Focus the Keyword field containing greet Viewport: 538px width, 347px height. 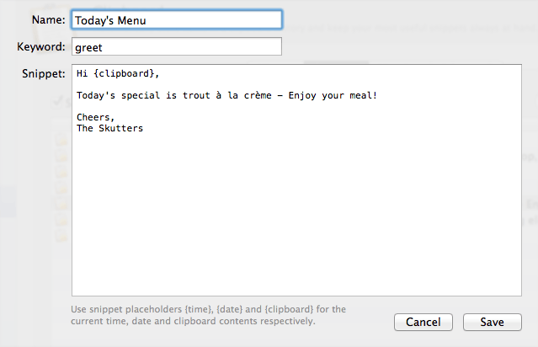click(x=177, y=46)
